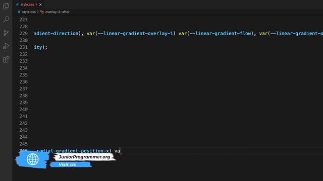Click 'adient-direction' text on line 229
The height and width of the screenshot is (181, 323).
56,34
